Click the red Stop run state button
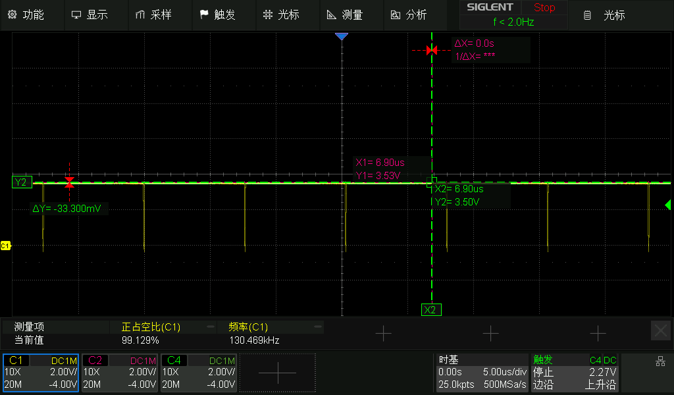Image resolution: width=674 pixels, height=395 pixels. [544, 7]
